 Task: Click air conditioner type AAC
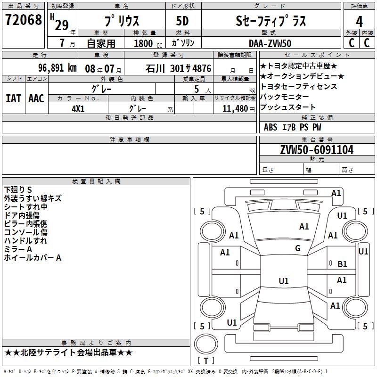click(36, 98)
